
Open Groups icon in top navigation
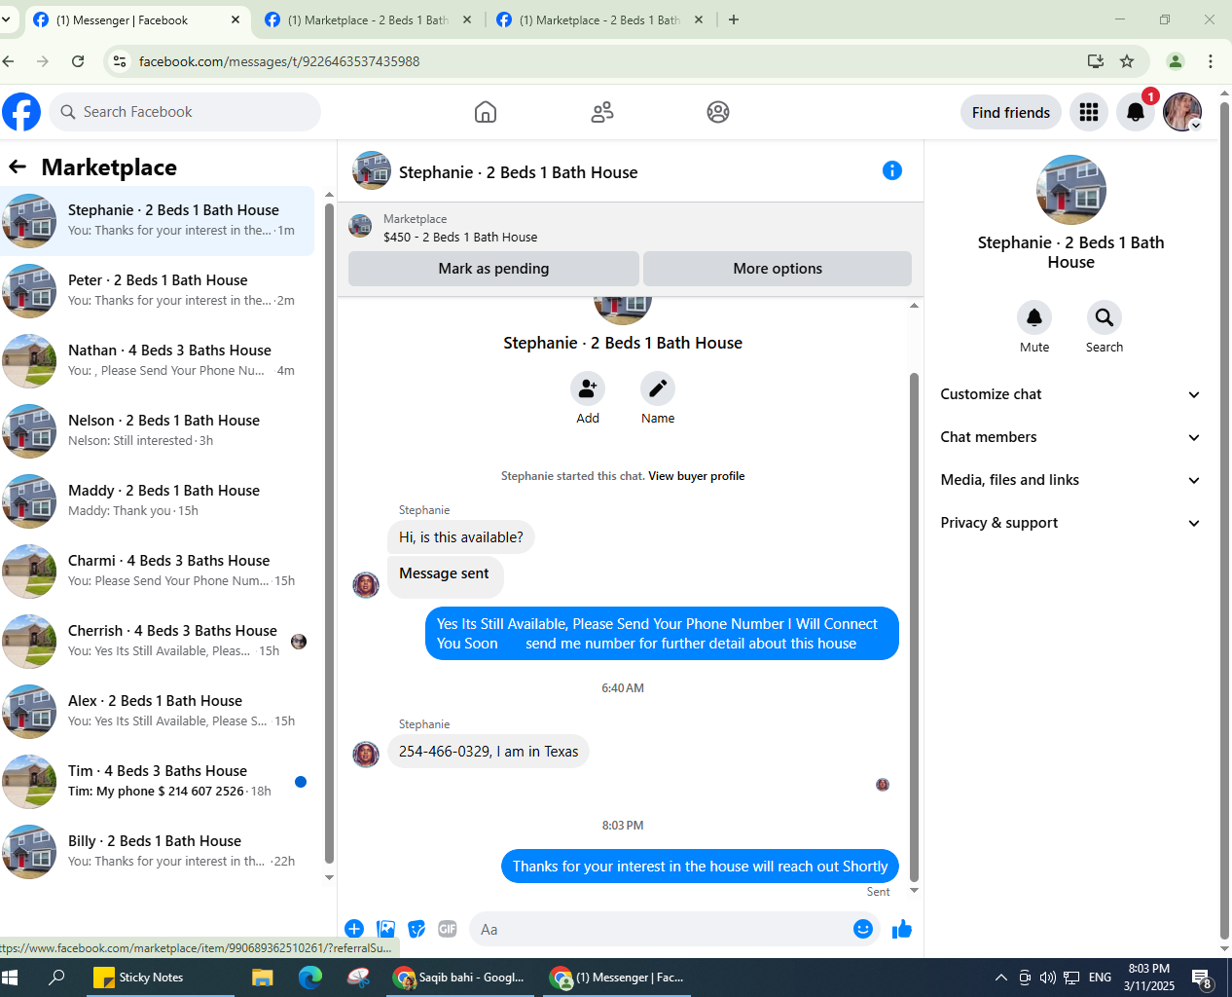tap(718, 112)
